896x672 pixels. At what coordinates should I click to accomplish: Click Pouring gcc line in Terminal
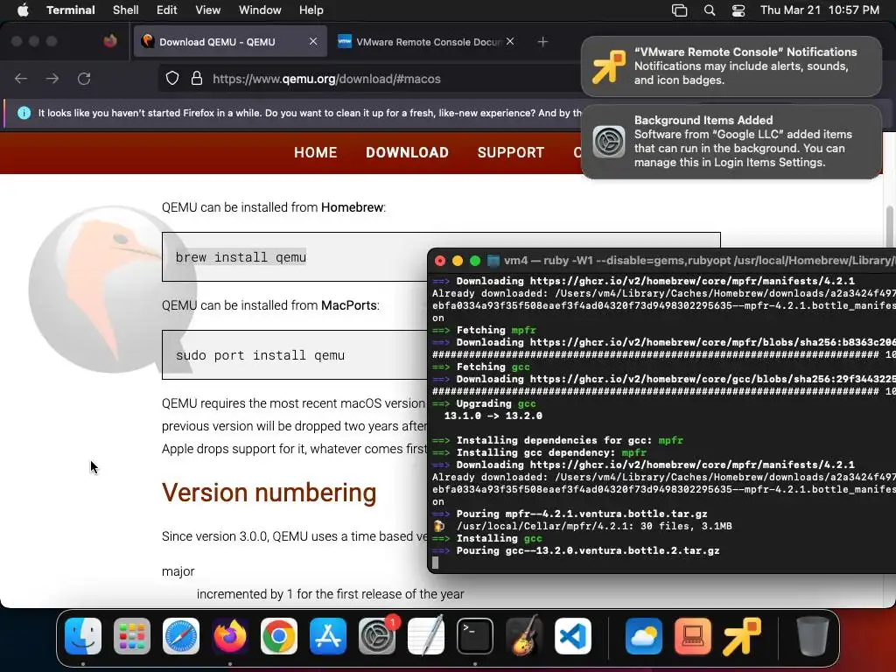pos(576,551)
